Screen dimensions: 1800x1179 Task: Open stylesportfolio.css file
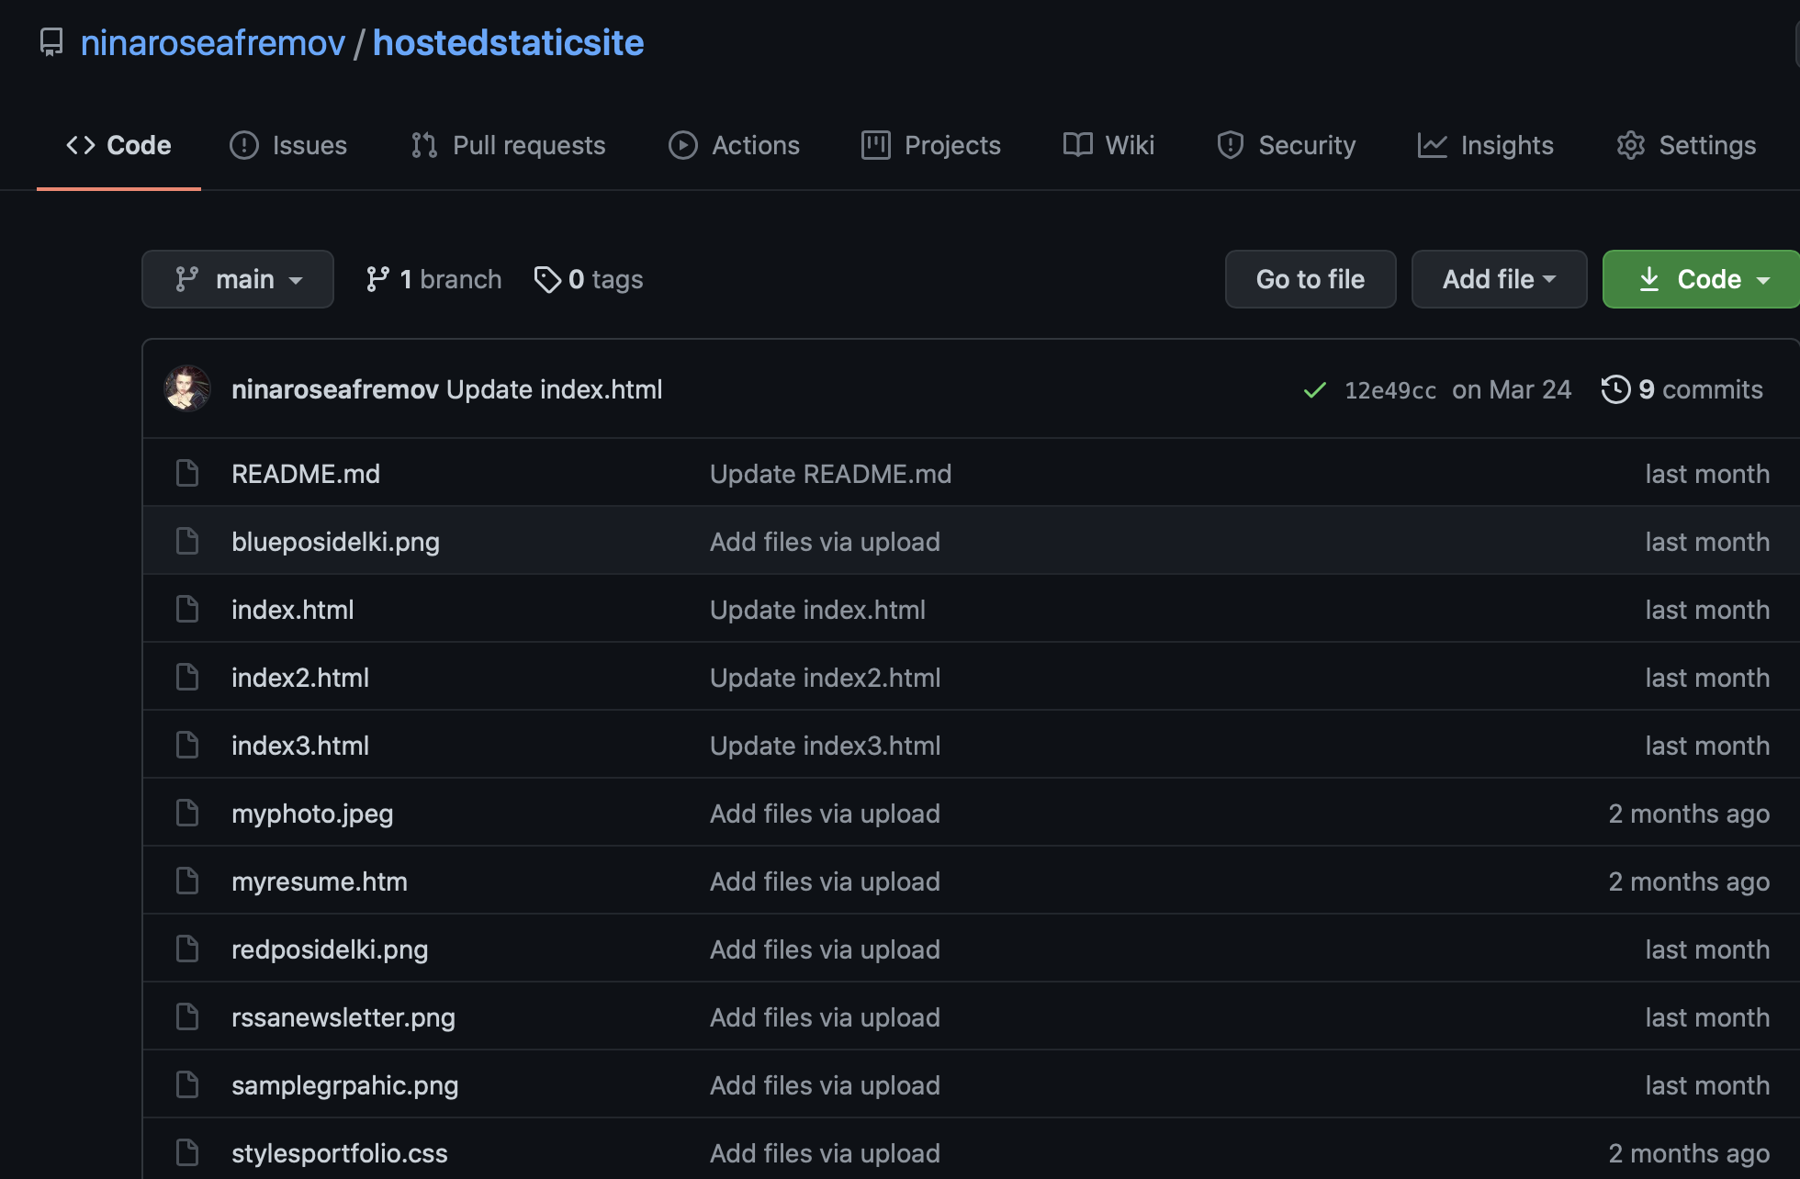(340, 1153)
